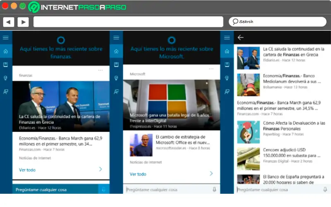The image size is (331, 207).
Task: Click microphone in Microsoft panel ask bar
Action: (x=214, y=190)
